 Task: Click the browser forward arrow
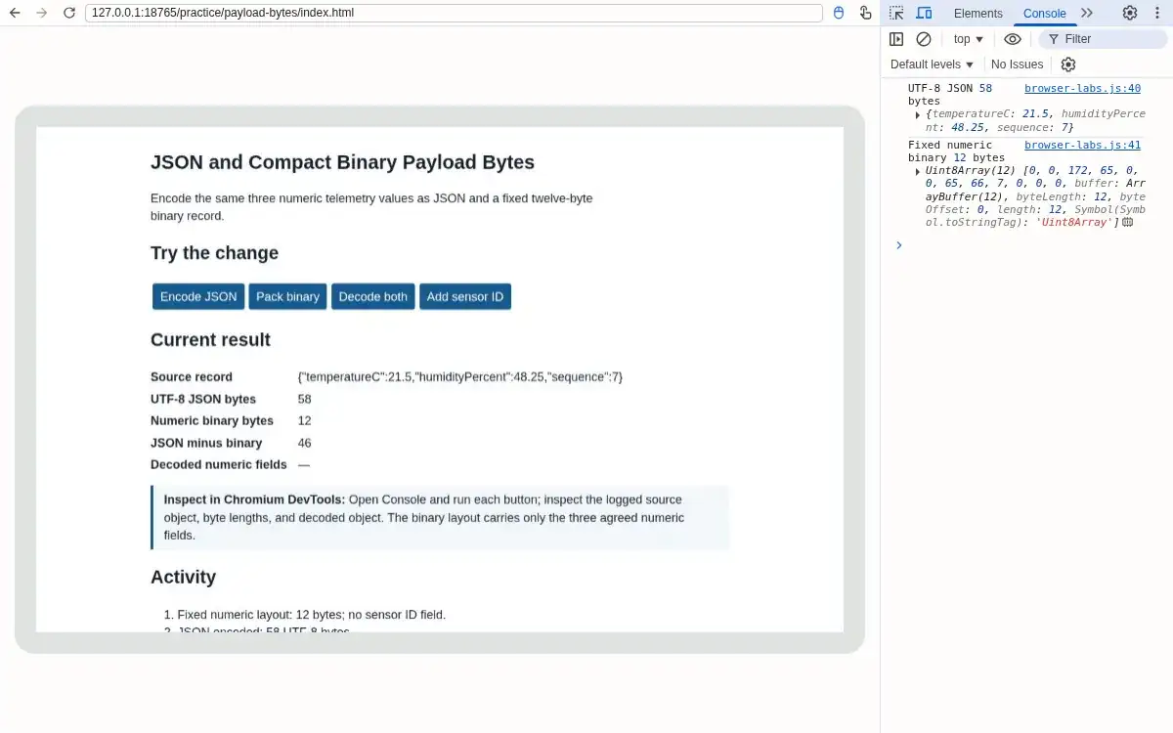[41, 13]
